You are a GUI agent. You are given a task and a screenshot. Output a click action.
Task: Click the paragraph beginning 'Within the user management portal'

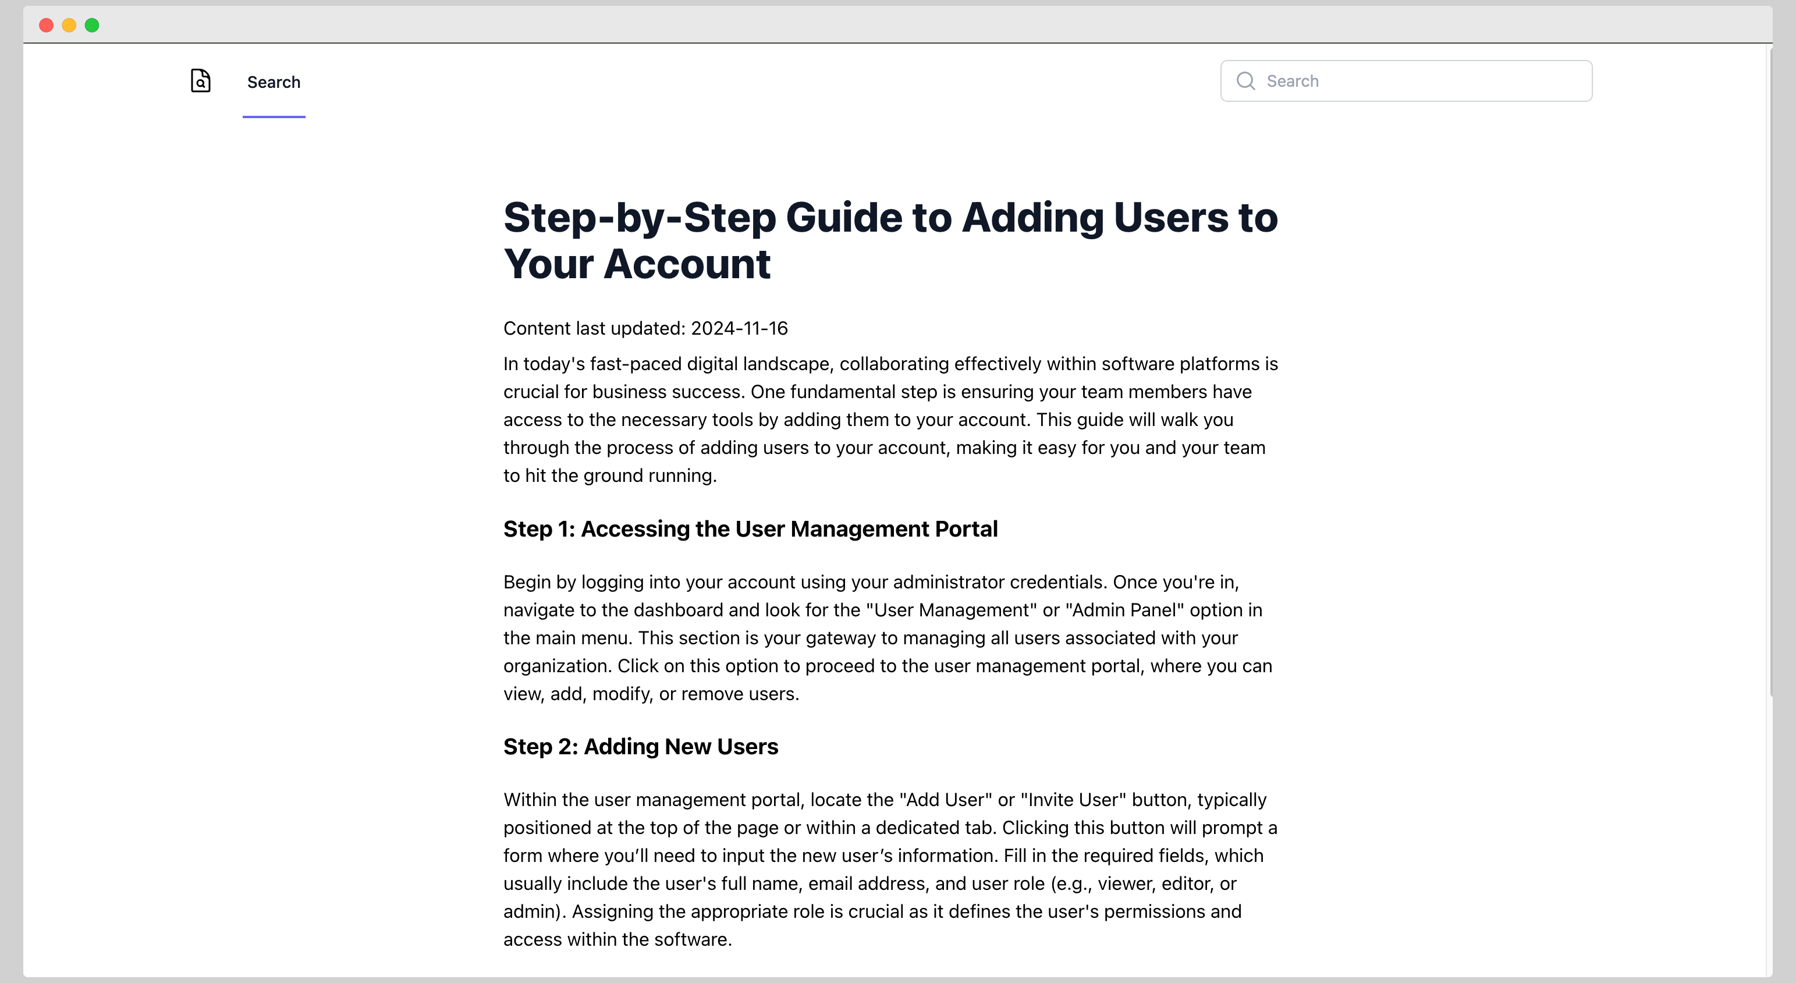(890, 870)
